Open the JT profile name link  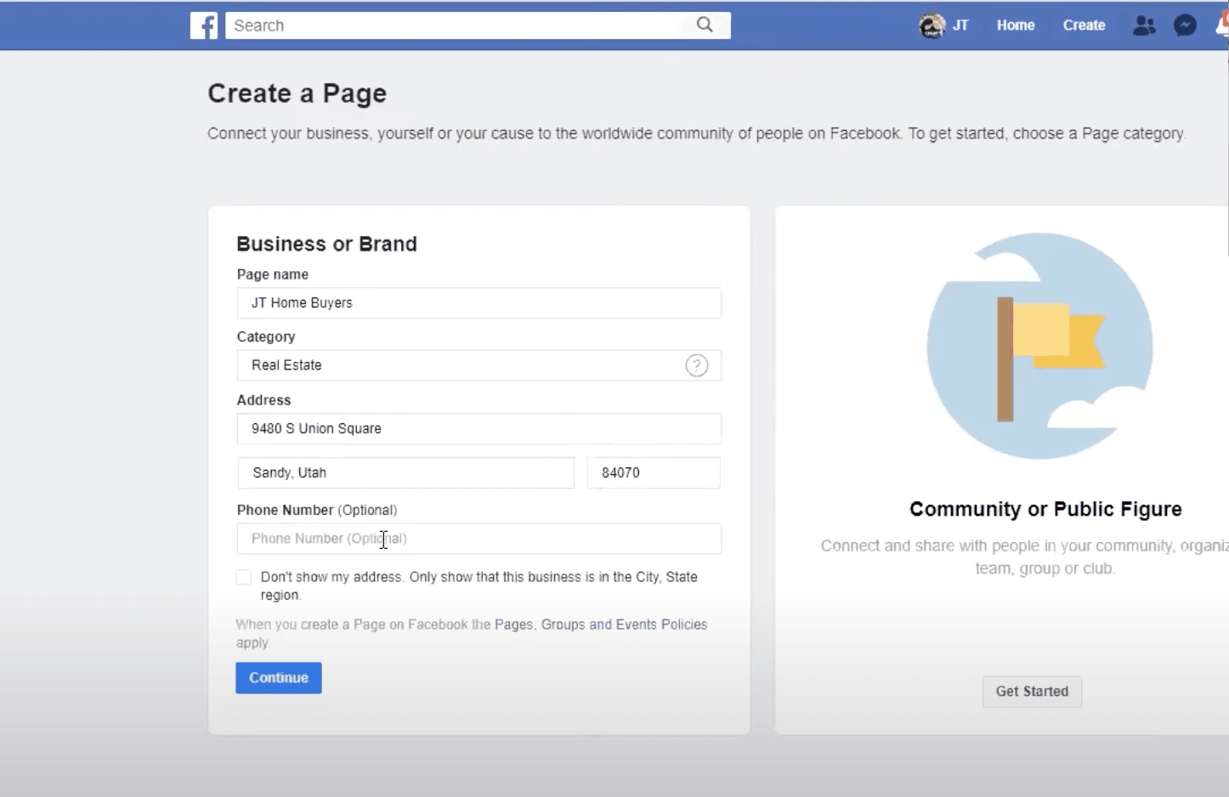coord(960,25)
